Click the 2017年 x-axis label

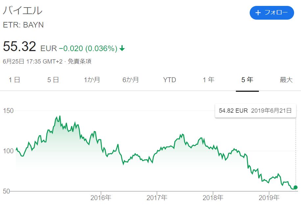[157, 198]
